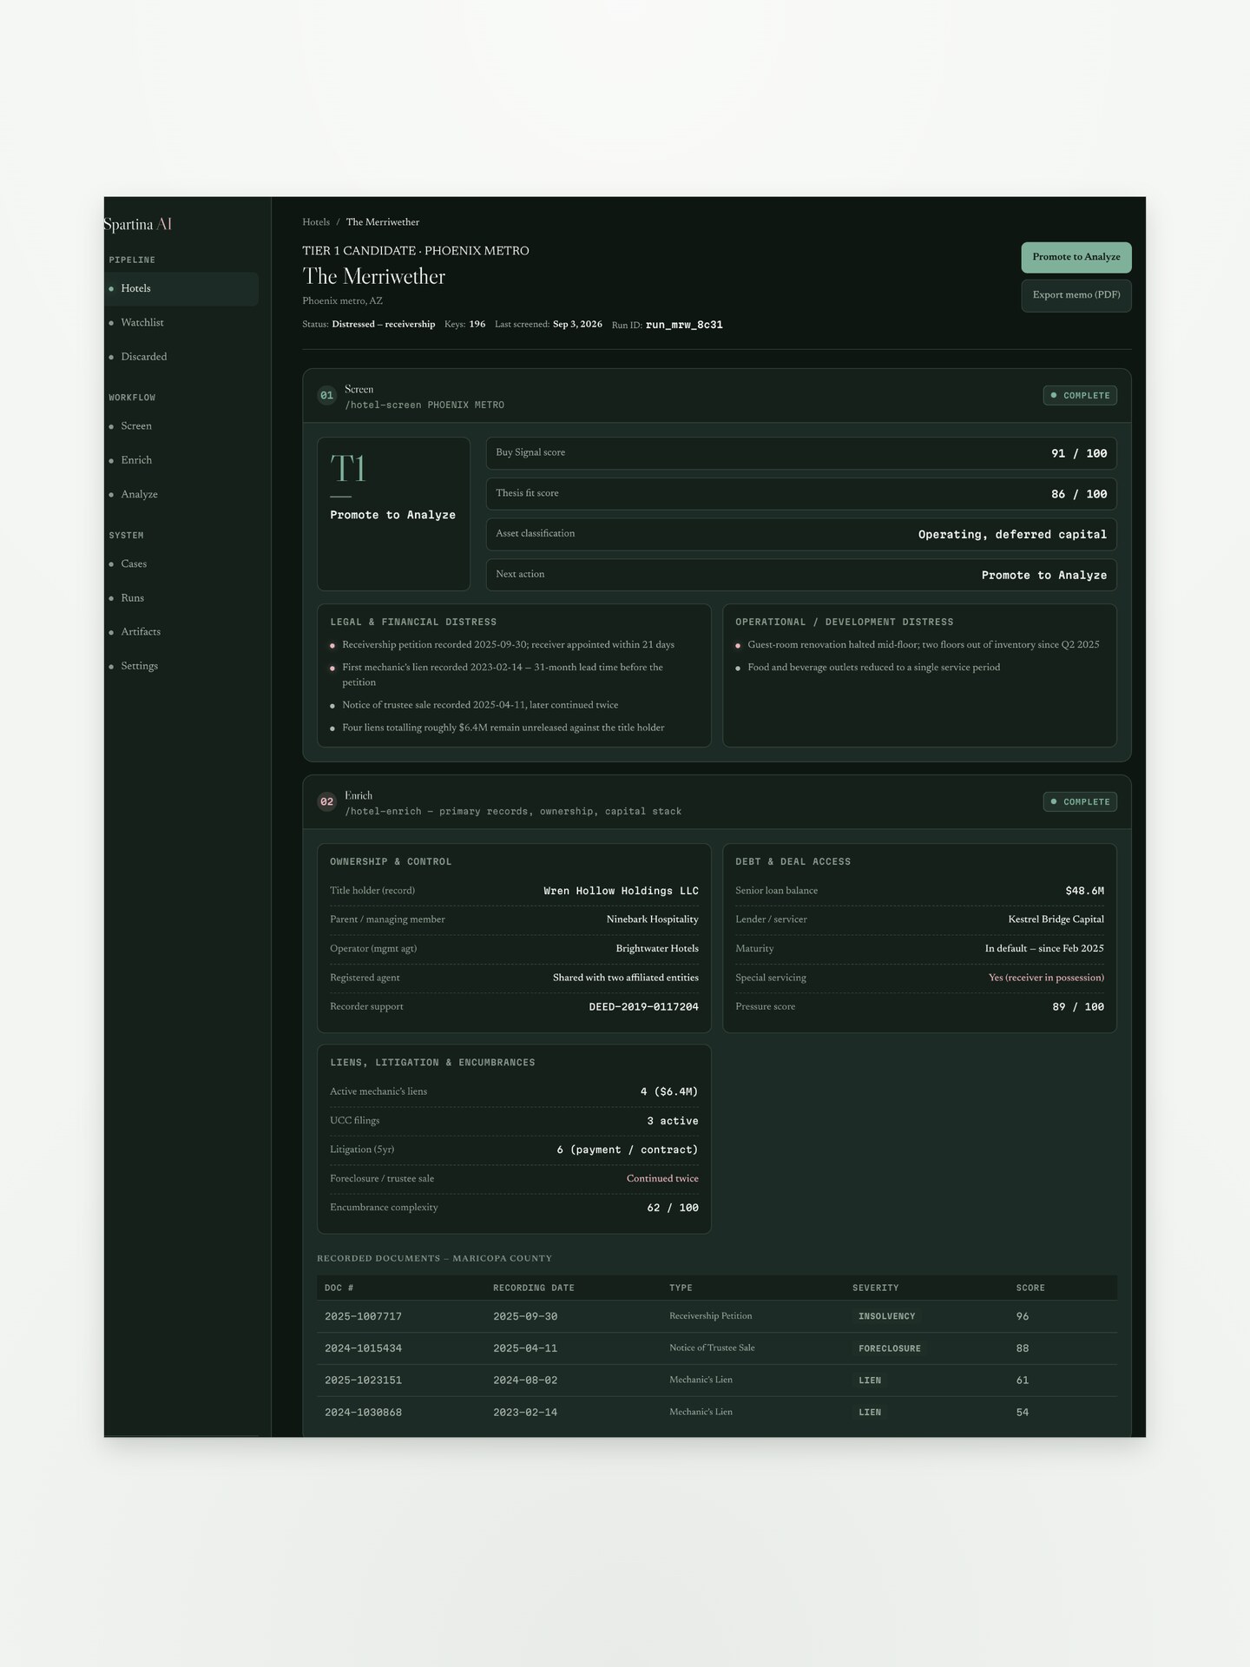1250x1667 pixels.
Task: Click the COMPLETE badge on Screen step
Action: point(1080,396)
